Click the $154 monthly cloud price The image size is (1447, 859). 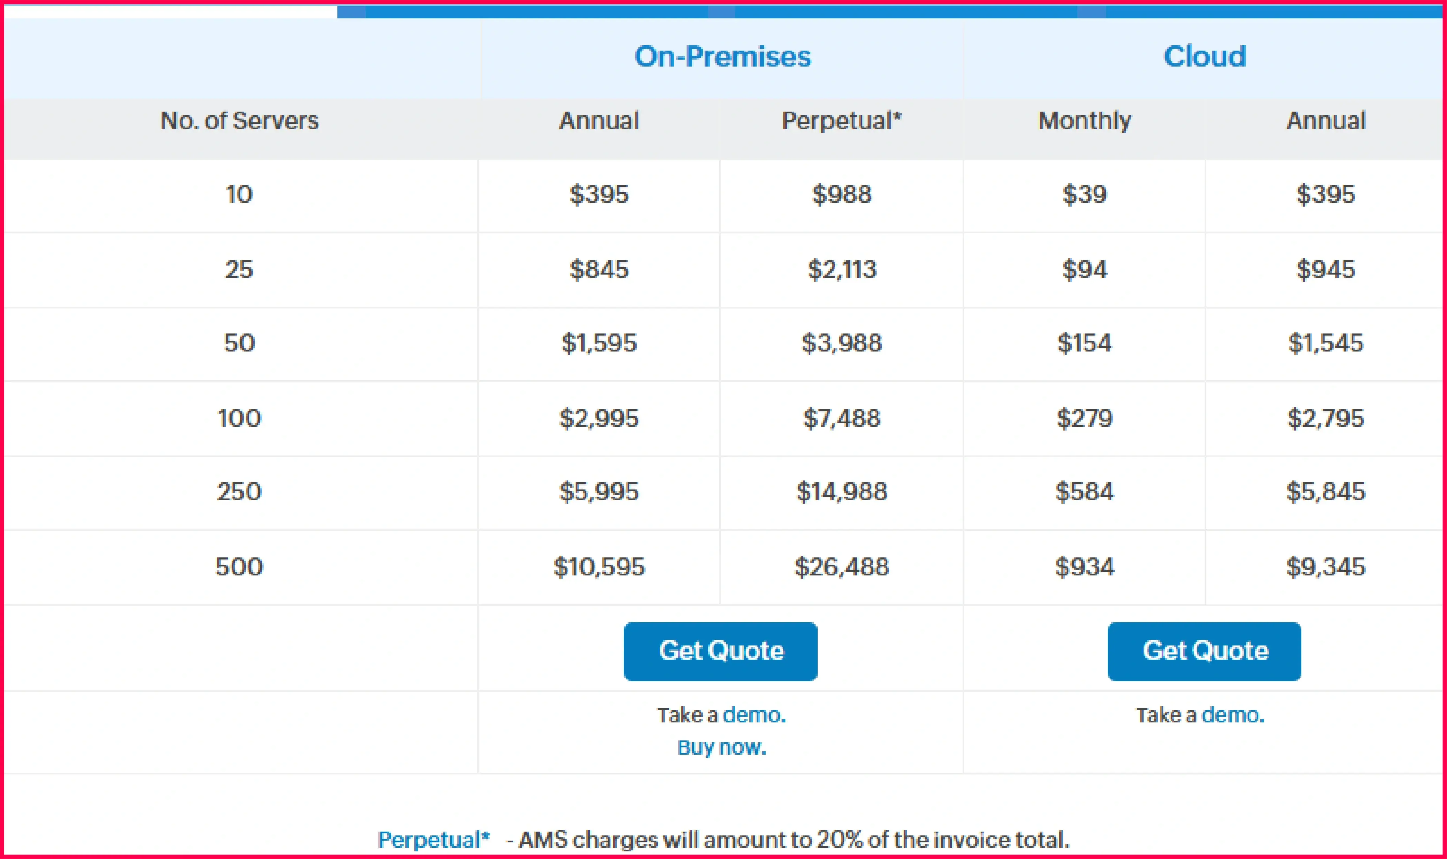pos(1085,343)
